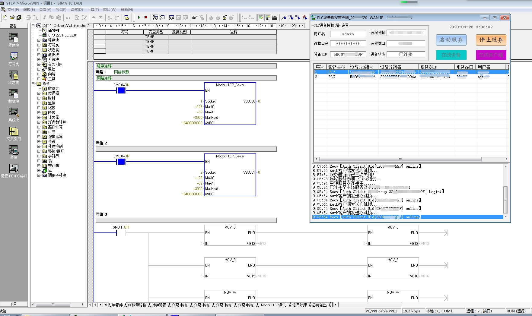Expand the 程序块 tree node
The height and width of the screenshot is (316, 532).
tap(39, 40)
